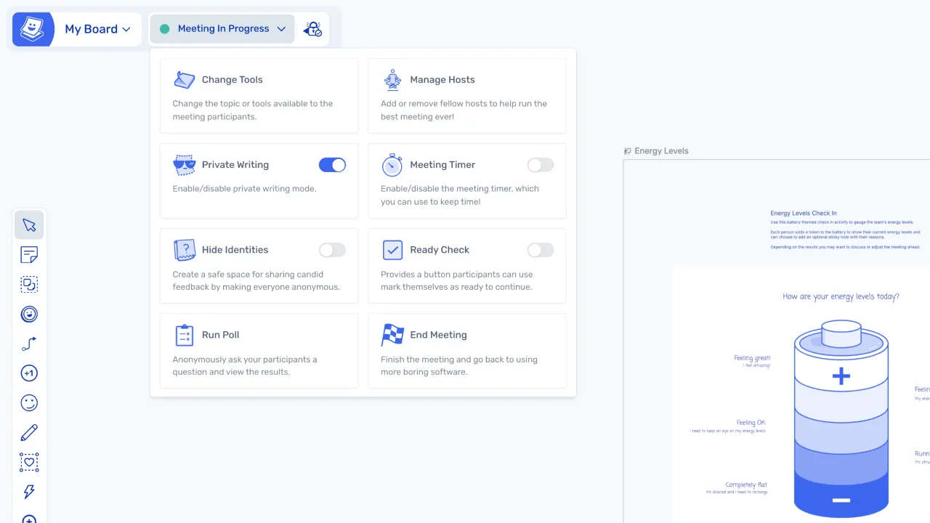The width and height of the screenshot is (930, 523).
Task: Select the pencil drawing tool
Action: pyautogui.click(x=29, y=432)
